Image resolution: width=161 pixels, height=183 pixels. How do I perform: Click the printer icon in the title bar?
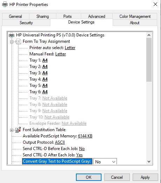pyautogui.click(x=5, y=5)
